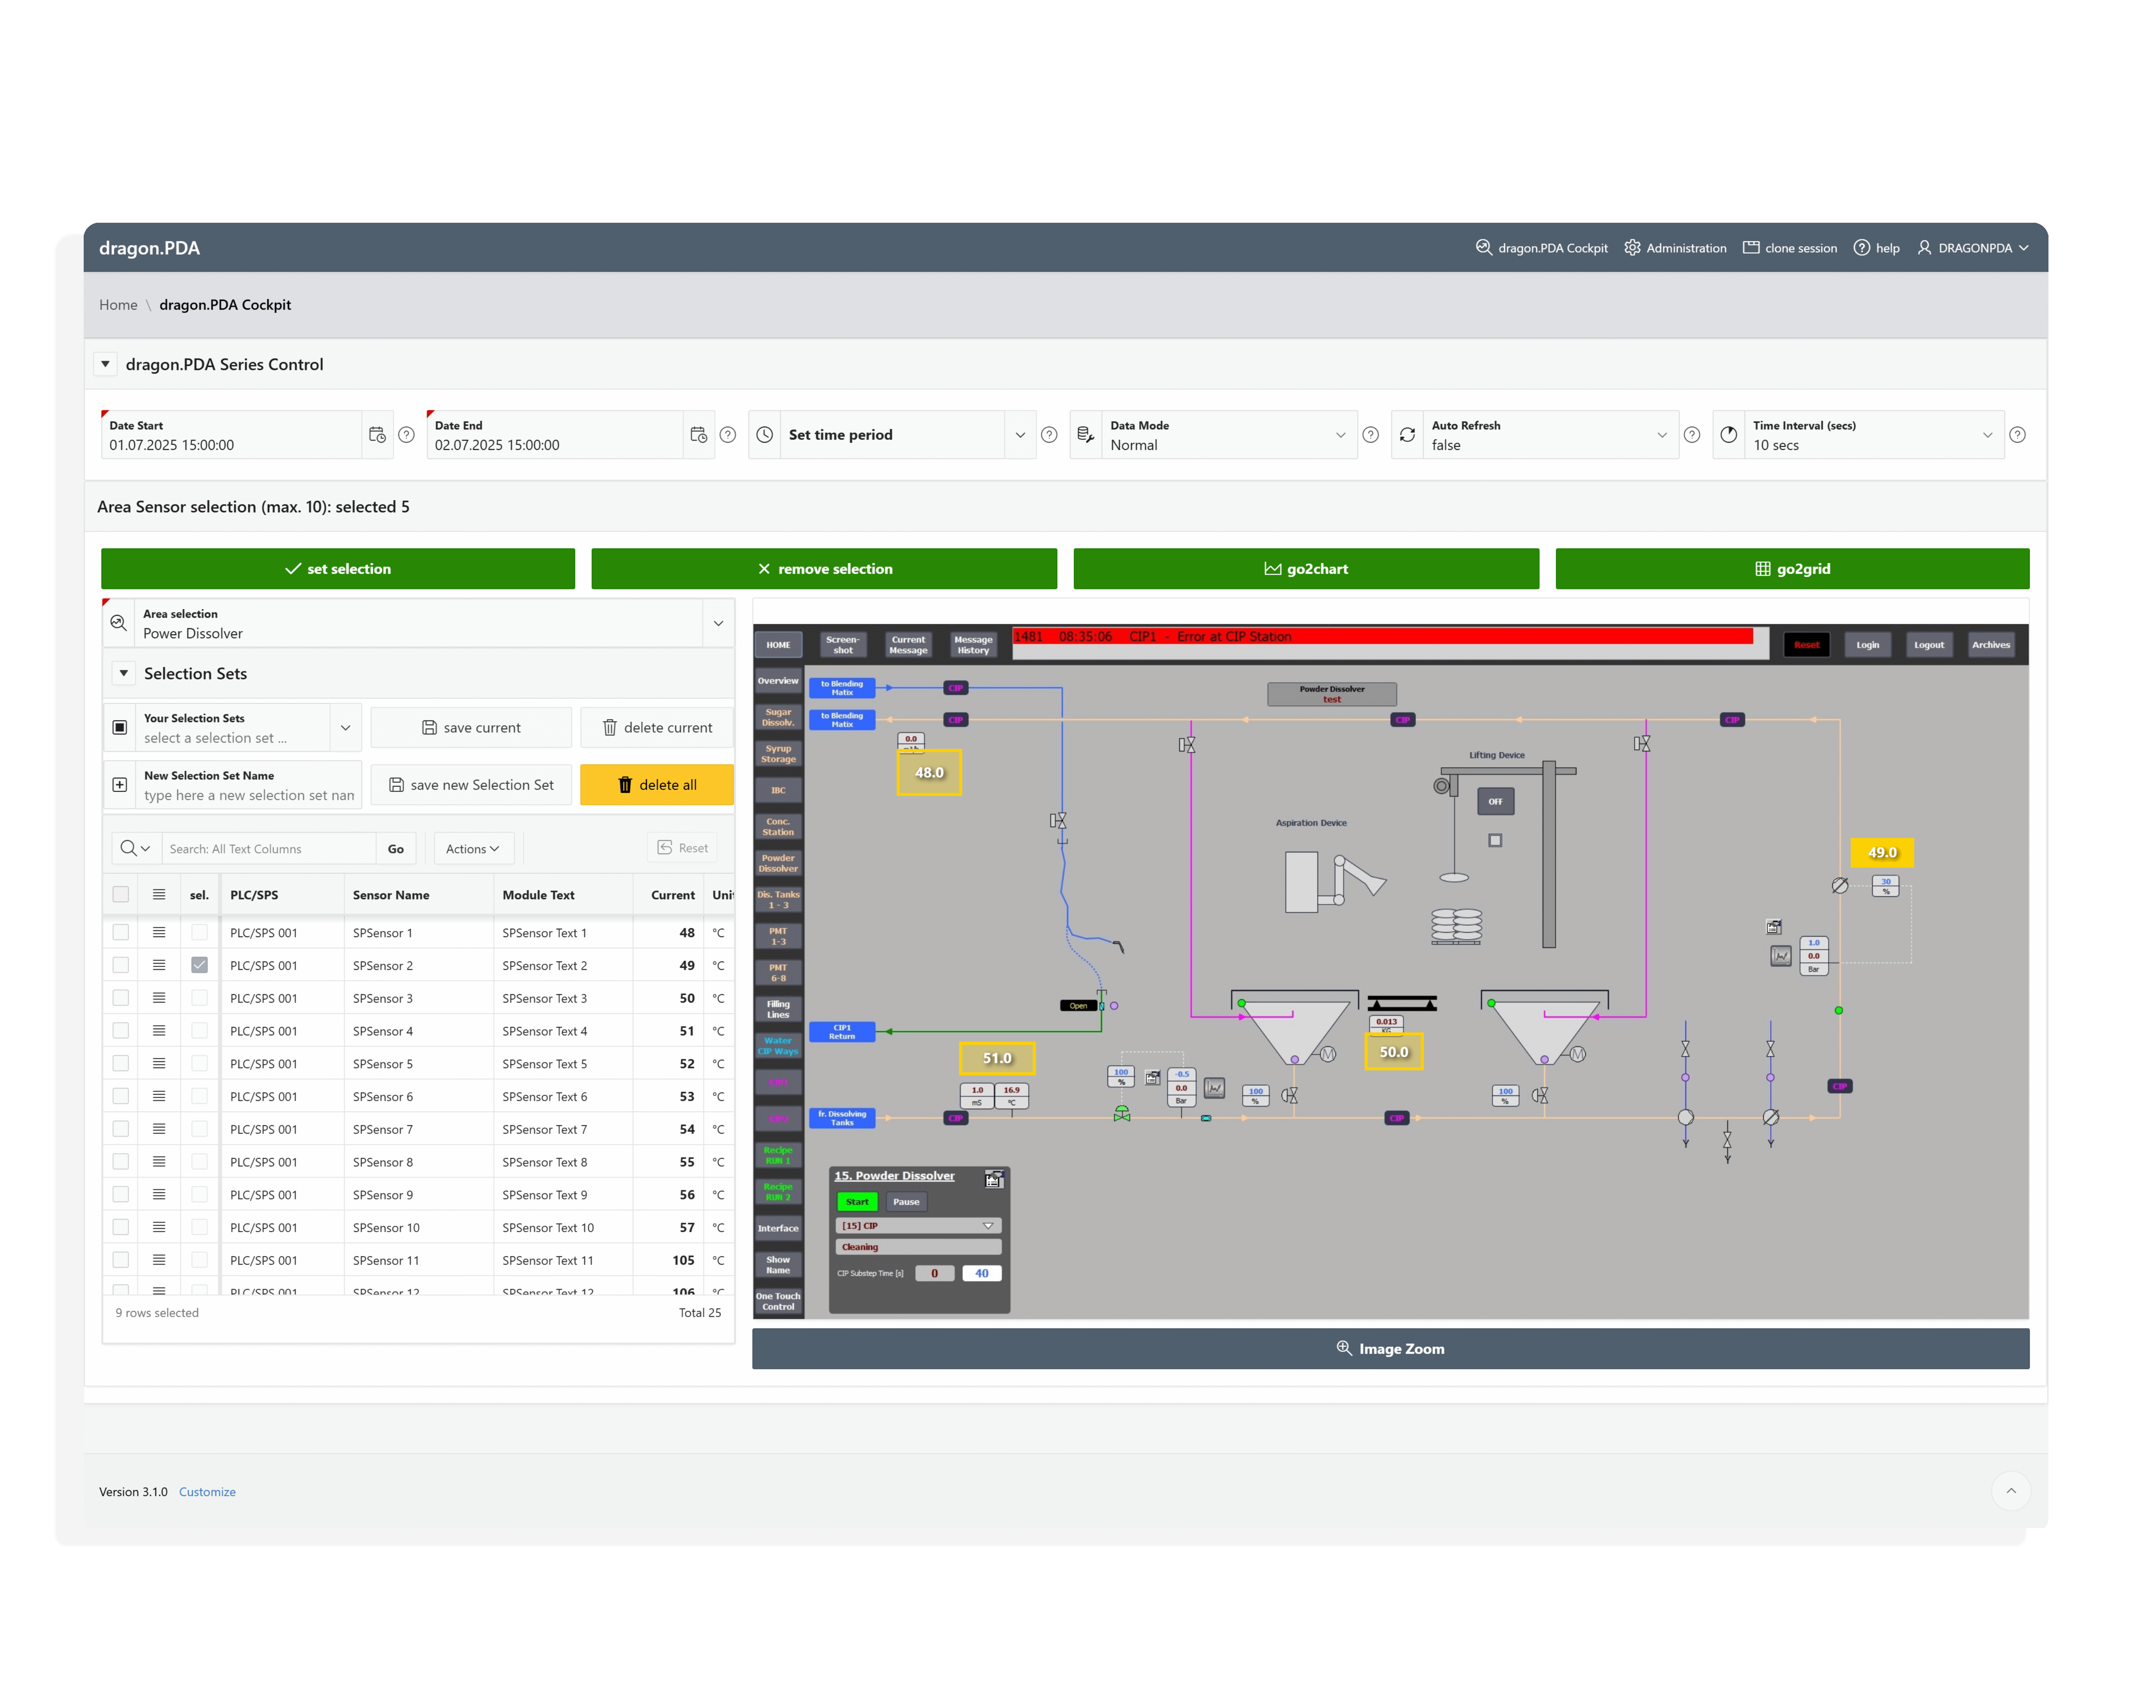Open the Time Interval (secs) dropdown
2156x1708 pixels.
tap(1987, 435)
